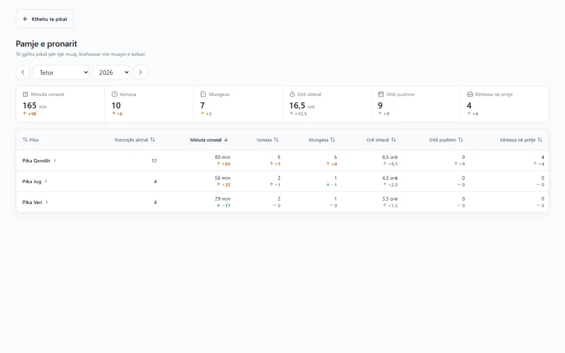Screen dimensions: 565x353
Task: Click the 56 min value for Pika Jug
Action: click(x=222, y=178)
